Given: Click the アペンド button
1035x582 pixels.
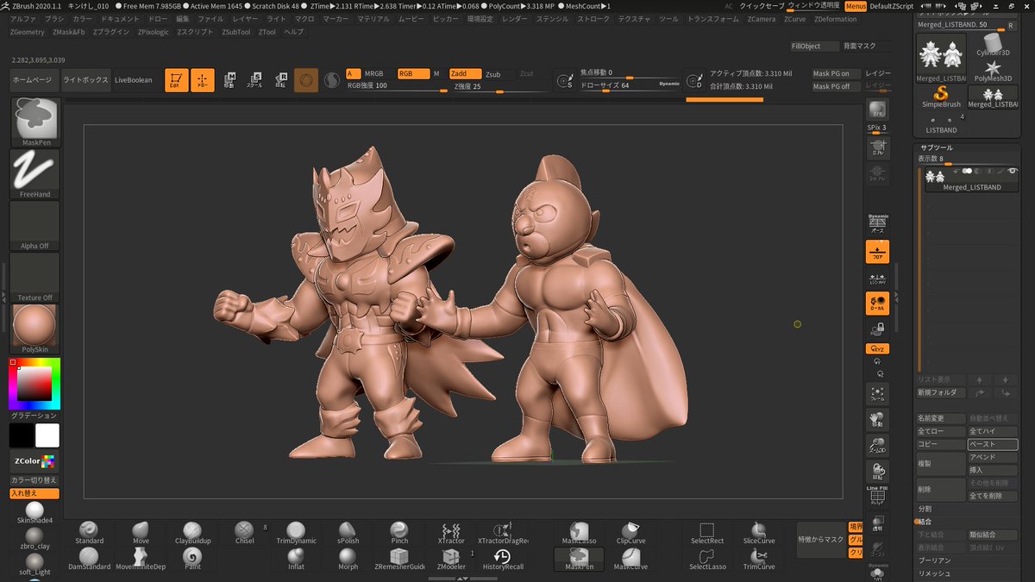Looking at the screenshot, I should pyautogui.click(x=993, y=457).
